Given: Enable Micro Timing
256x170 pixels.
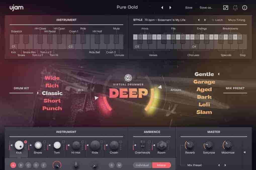Looking at the screenshot, I should 237,20.
